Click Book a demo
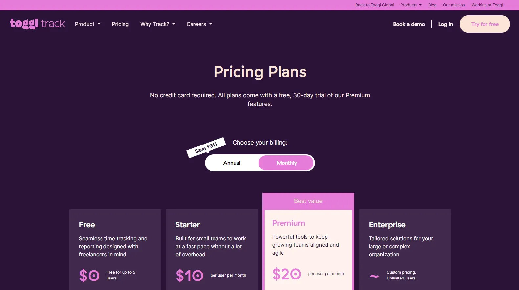This screenshot has width=519, height=290. 409,24
